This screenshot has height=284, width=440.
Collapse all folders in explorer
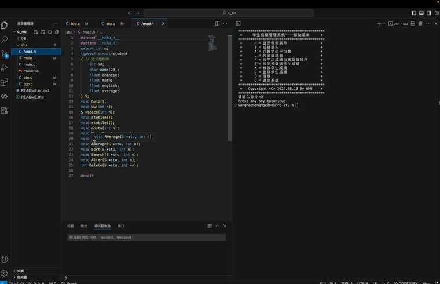pos(57,32)
